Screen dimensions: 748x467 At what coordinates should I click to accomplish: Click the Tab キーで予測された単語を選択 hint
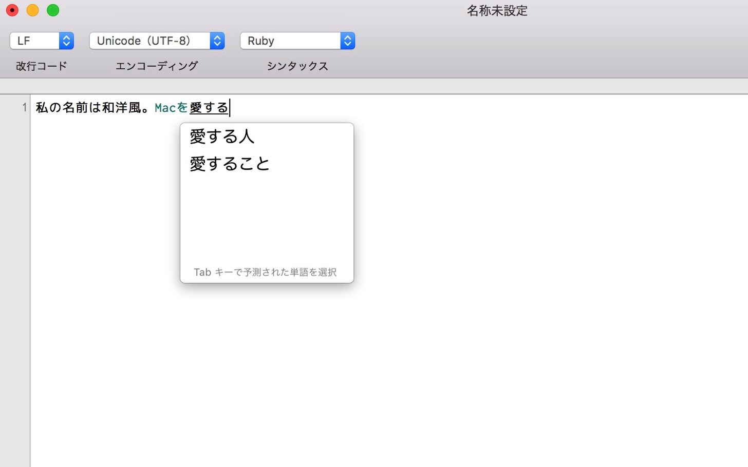(x=265, y=273)
